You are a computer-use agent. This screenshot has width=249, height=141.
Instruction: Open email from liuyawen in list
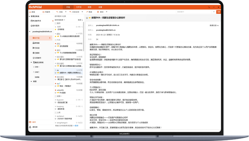(68, 101)
